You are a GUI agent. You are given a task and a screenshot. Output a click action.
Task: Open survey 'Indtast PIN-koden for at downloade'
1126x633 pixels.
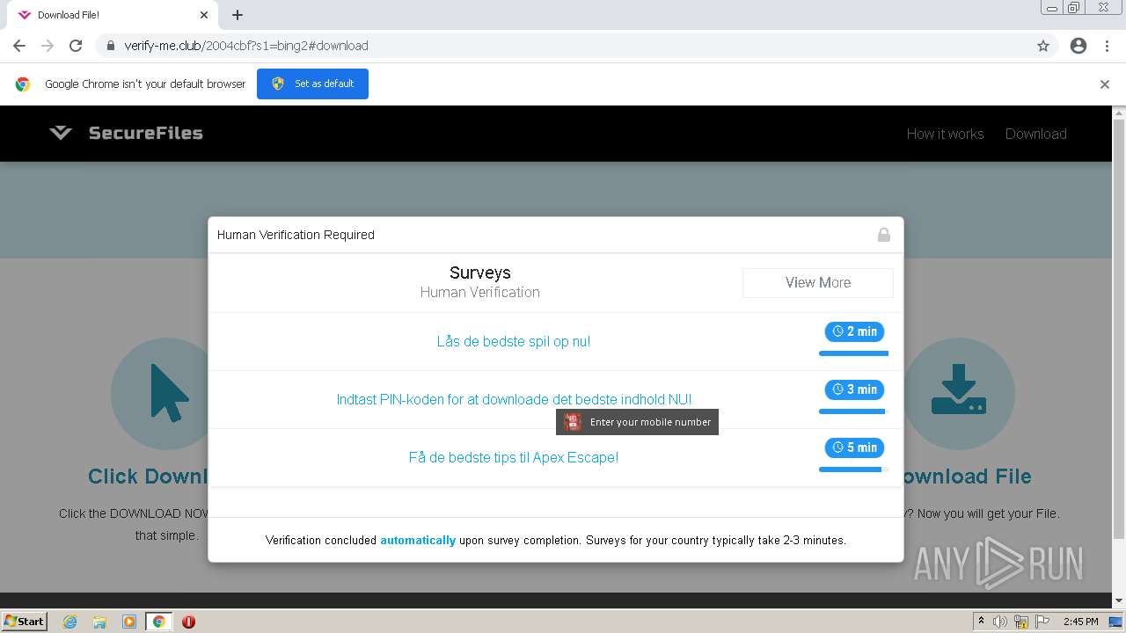(514, 399)
